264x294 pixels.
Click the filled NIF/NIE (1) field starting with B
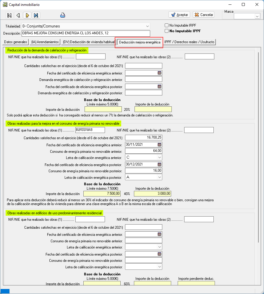pyautogui.click(x=90, y=130)
